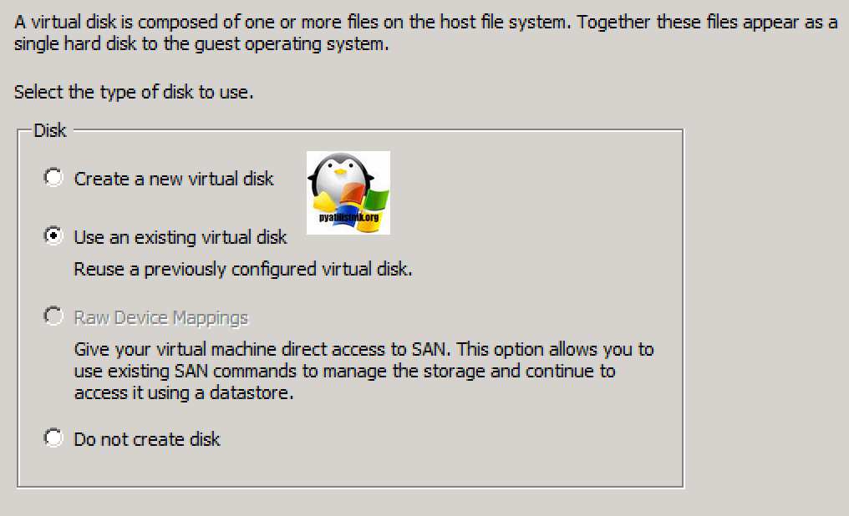The image size is (849, 516).
Task: Click the "Raw Device Mappings" label text
Action: click(x=161, y=317)
